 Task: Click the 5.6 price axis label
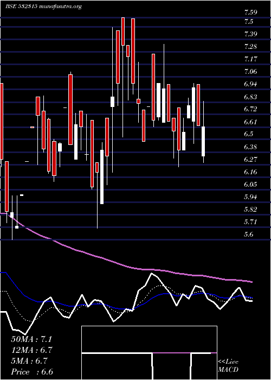coord(249,235)
